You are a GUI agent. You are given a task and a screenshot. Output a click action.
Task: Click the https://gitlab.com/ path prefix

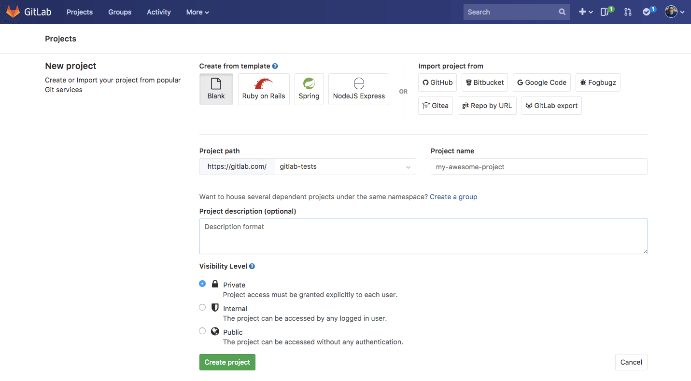pyautogui.click(x=237, y=166)
